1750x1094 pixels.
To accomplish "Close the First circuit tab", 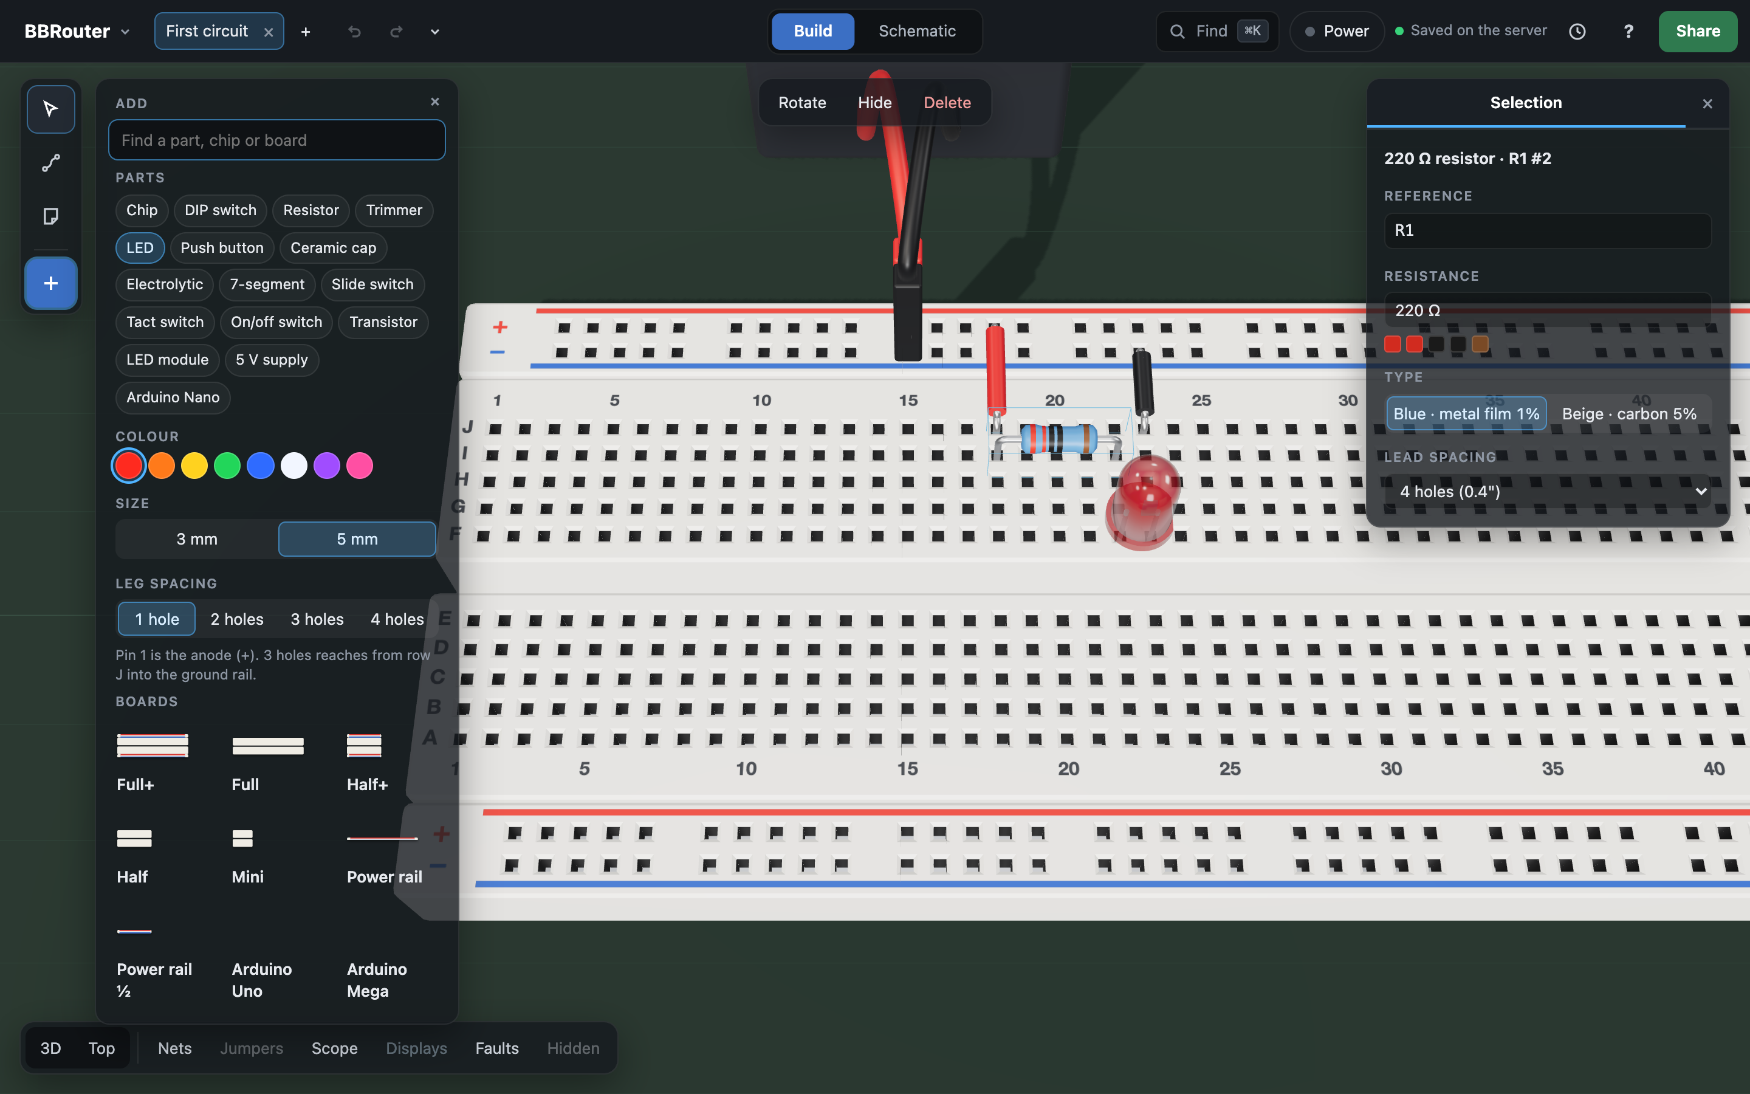I will [x=269, y=32].
